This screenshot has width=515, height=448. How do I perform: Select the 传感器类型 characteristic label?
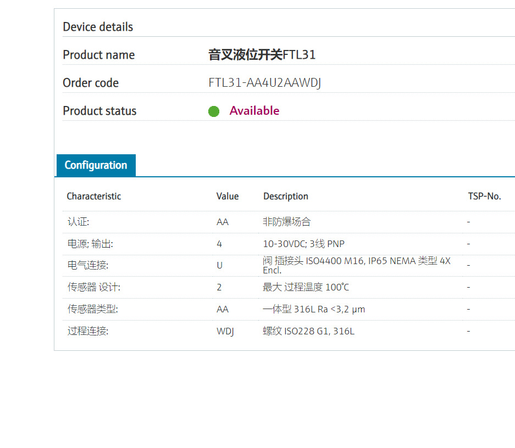pyautogui.click(x=92, y=310)
